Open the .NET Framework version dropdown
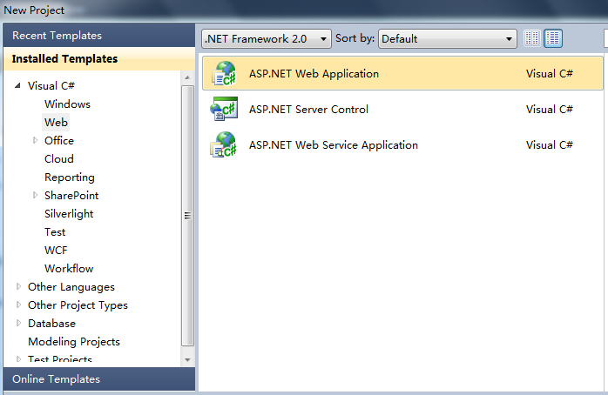 [267, 38]
